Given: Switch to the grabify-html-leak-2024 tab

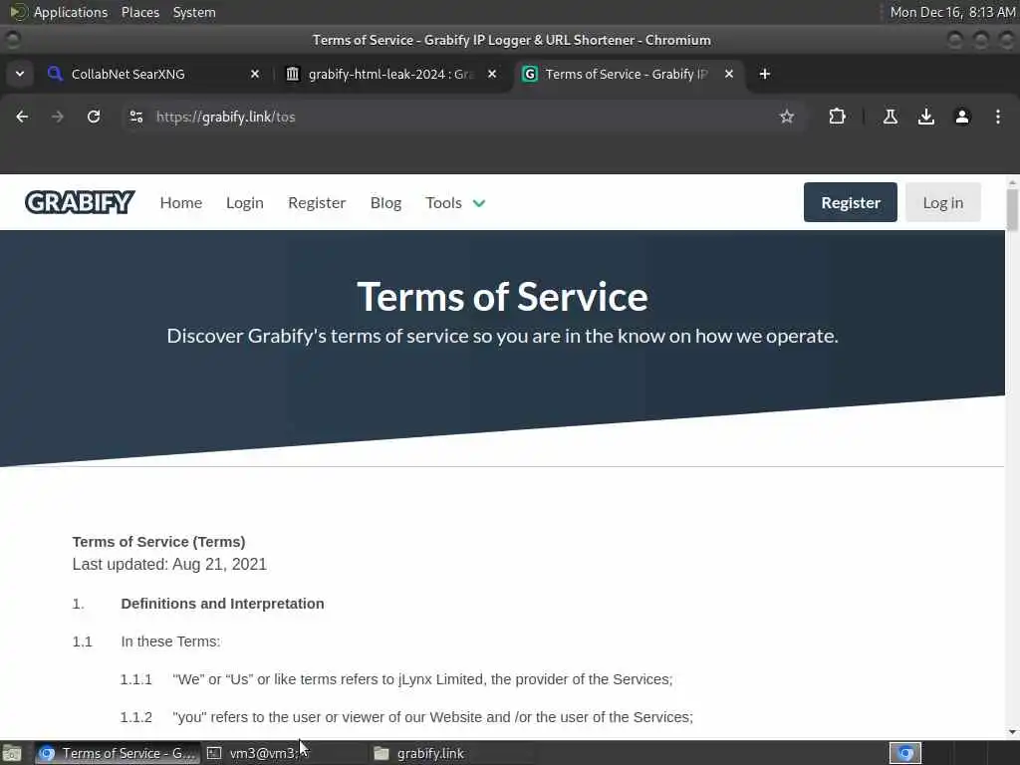Looking at the screenshot, I should tap(390, 74).
